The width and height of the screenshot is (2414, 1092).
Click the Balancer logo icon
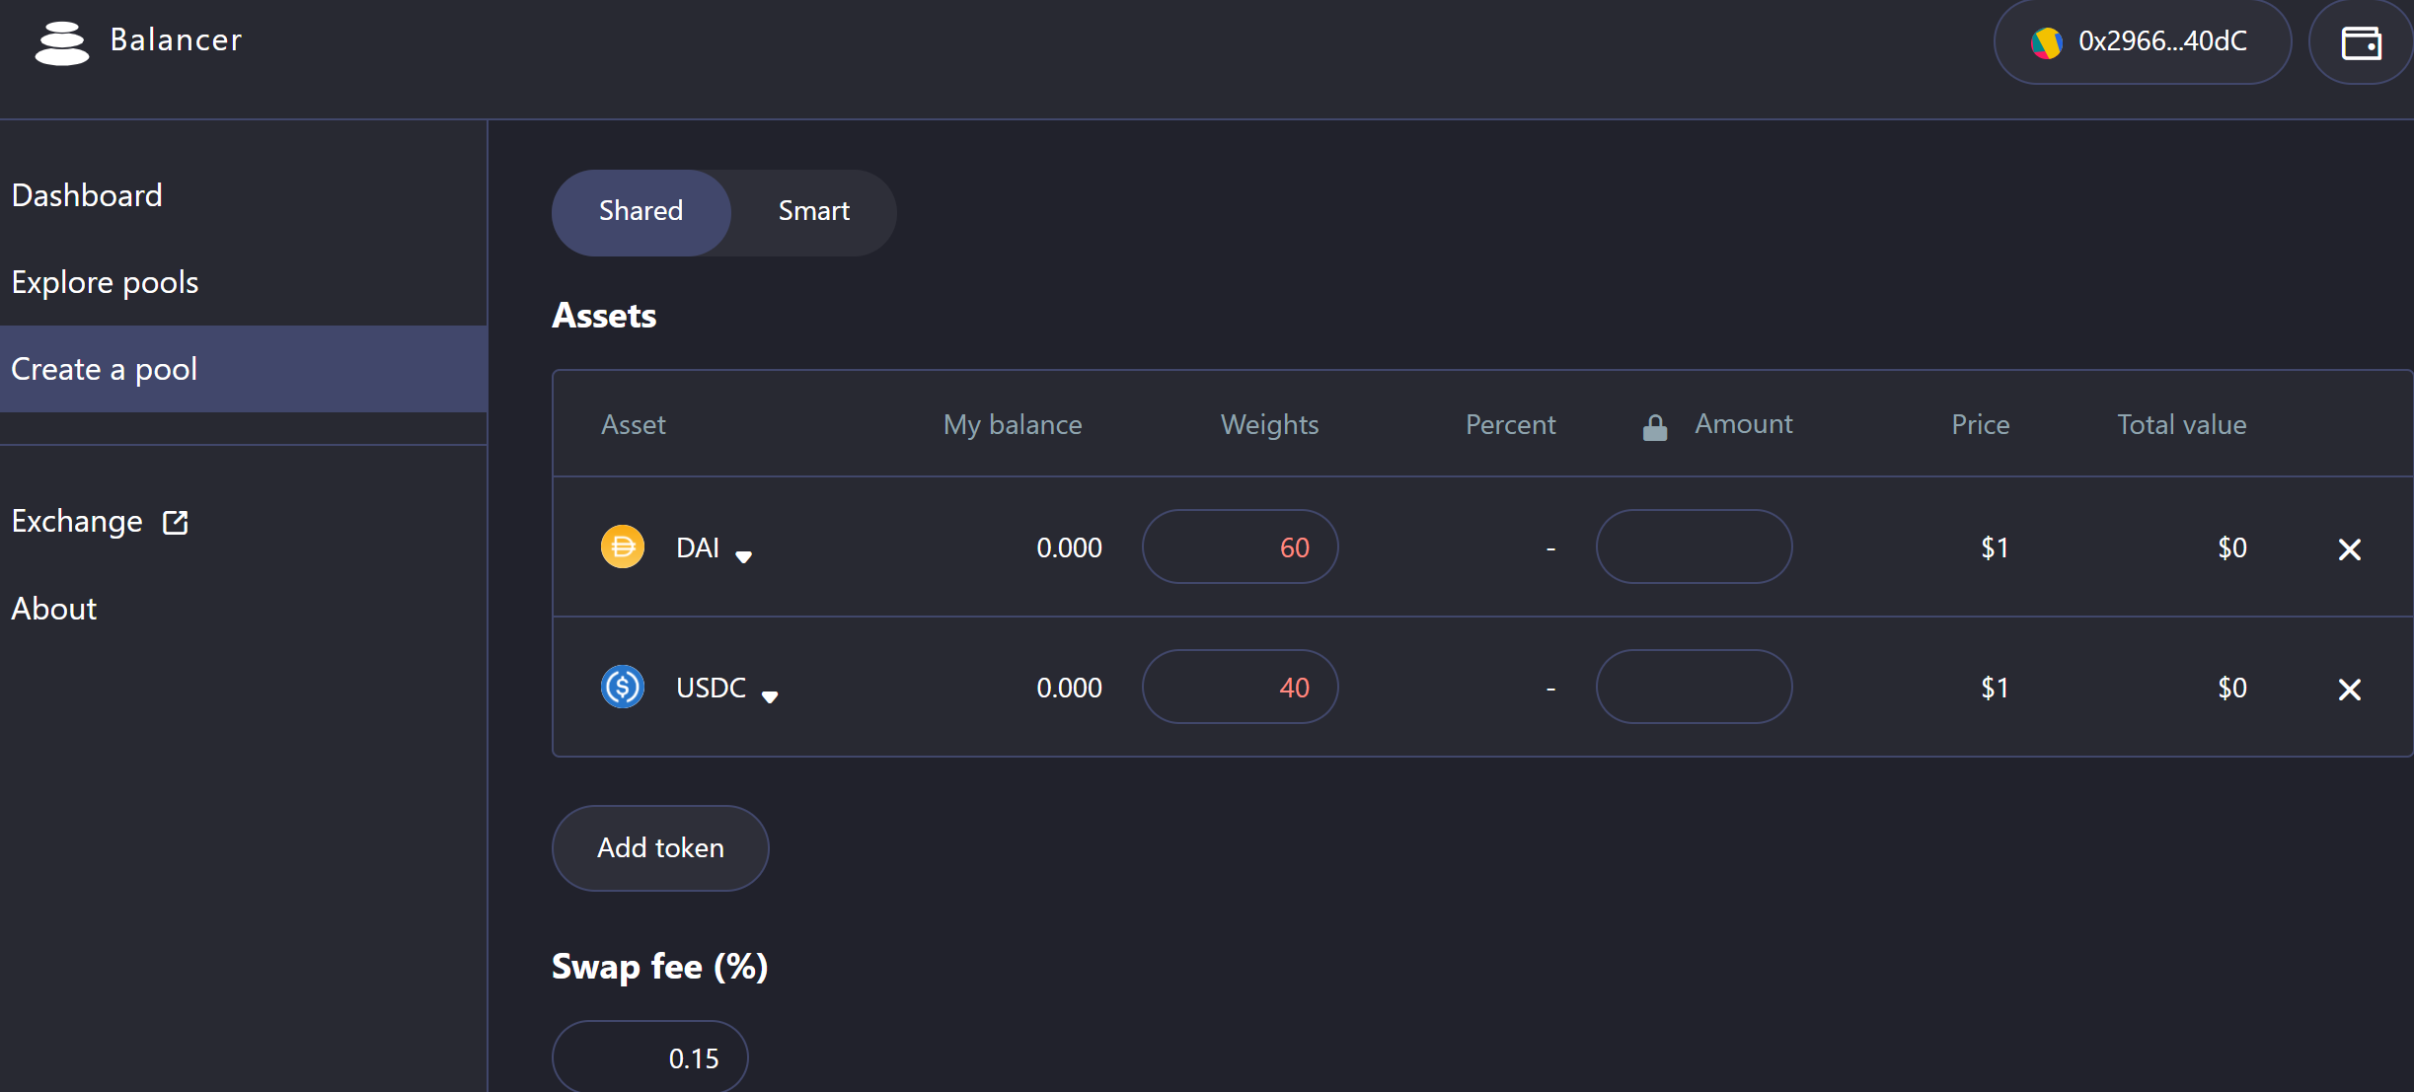click(62, 42)
